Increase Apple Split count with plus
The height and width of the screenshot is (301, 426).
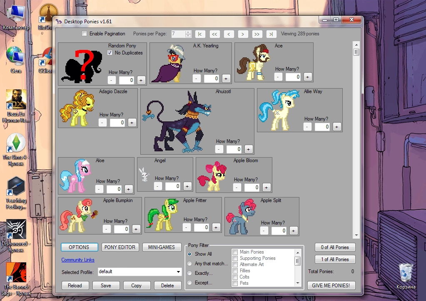(293, 231)
